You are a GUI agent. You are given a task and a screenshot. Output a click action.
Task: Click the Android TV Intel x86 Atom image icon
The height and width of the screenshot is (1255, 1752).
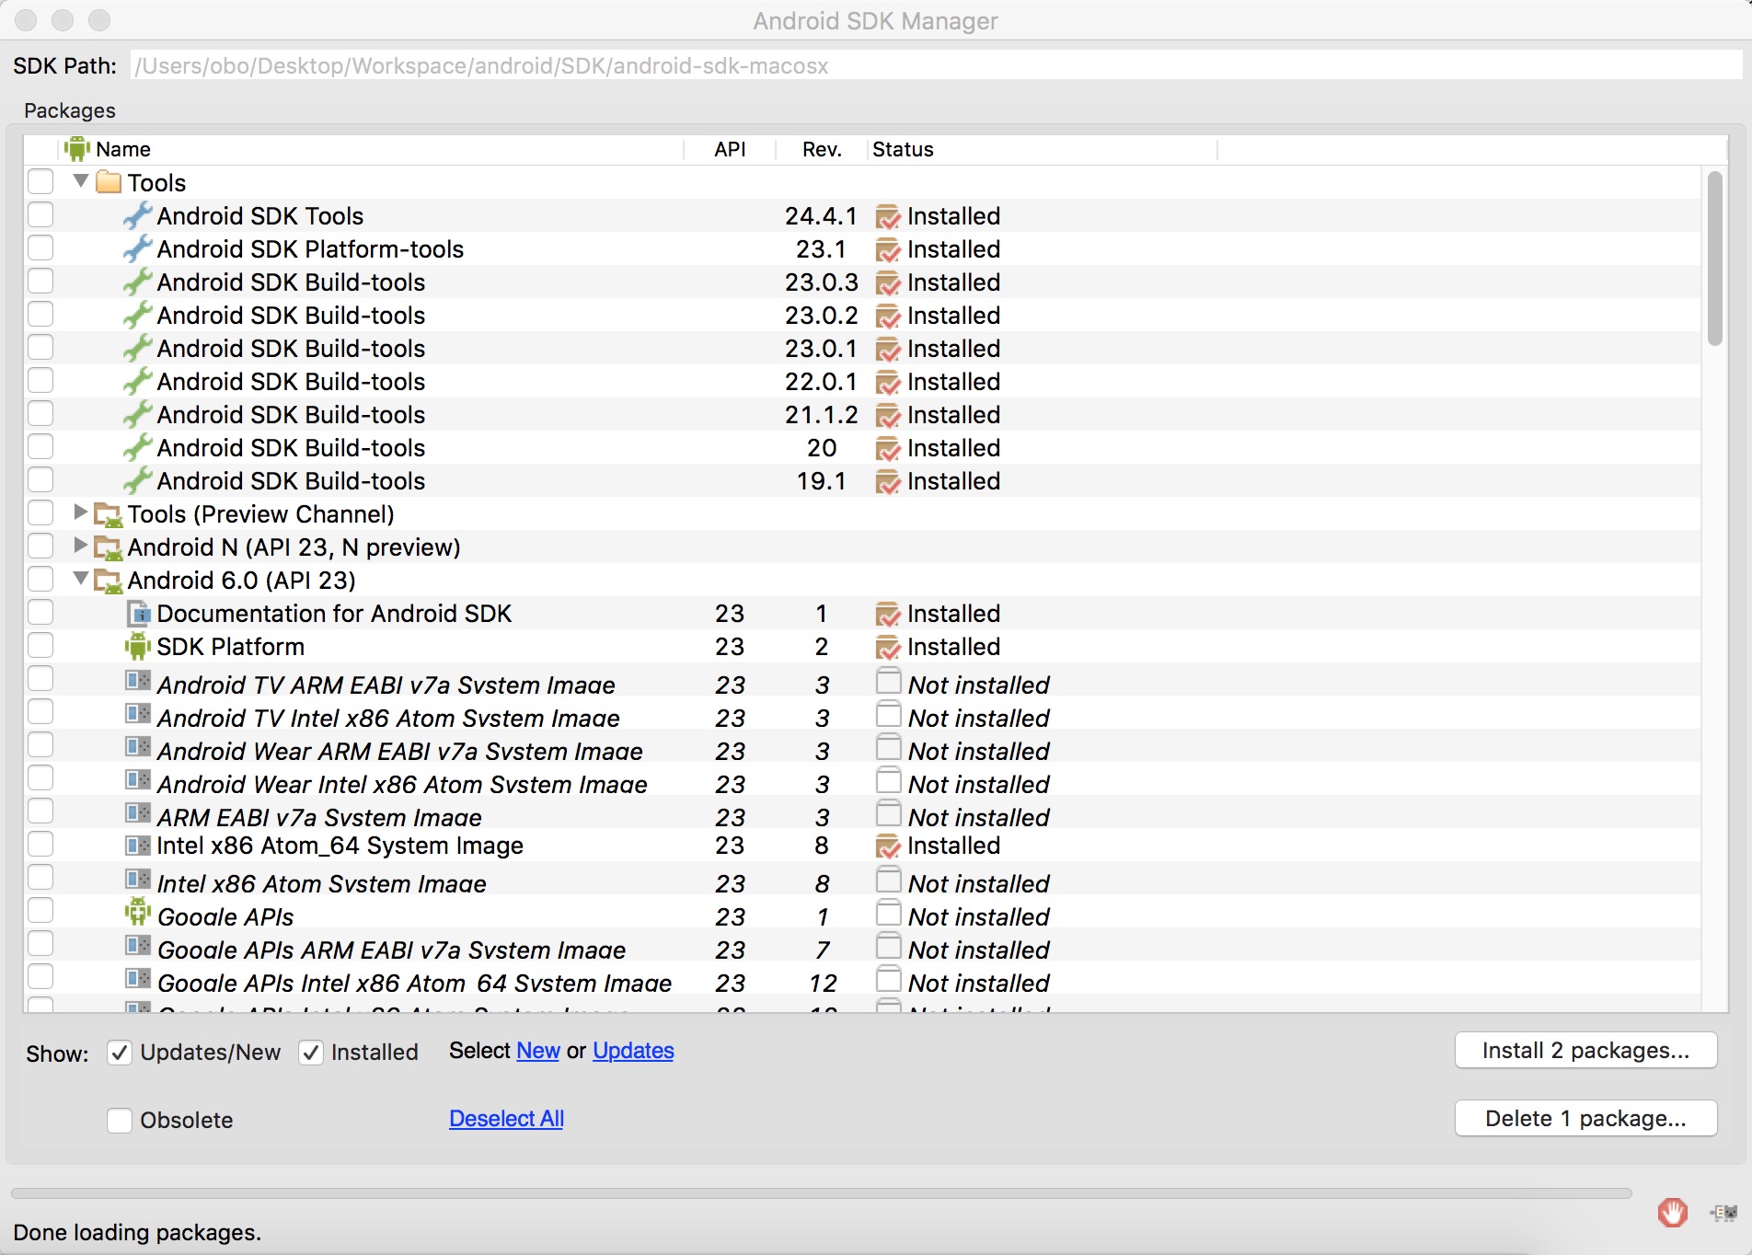(138, 714)
